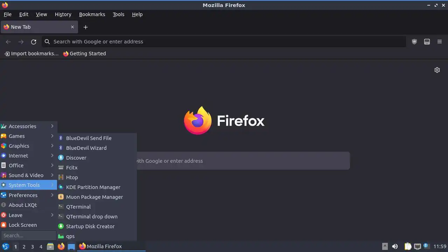The width and height of the screenshot is (448, 252).
Task: Open the File menu
Action: point(8,14)
